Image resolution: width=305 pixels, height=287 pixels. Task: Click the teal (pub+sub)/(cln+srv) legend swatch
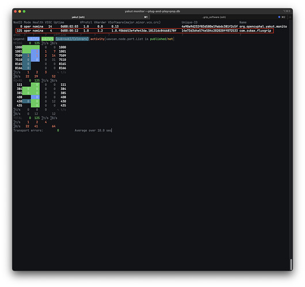pos(72,39)
